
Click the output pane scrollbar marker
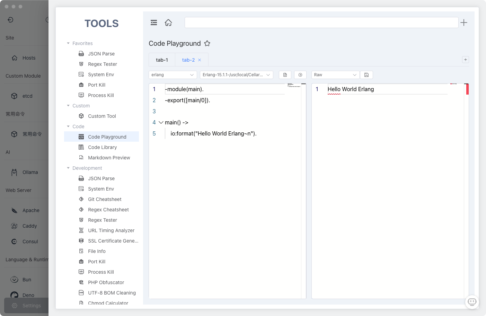467,89
